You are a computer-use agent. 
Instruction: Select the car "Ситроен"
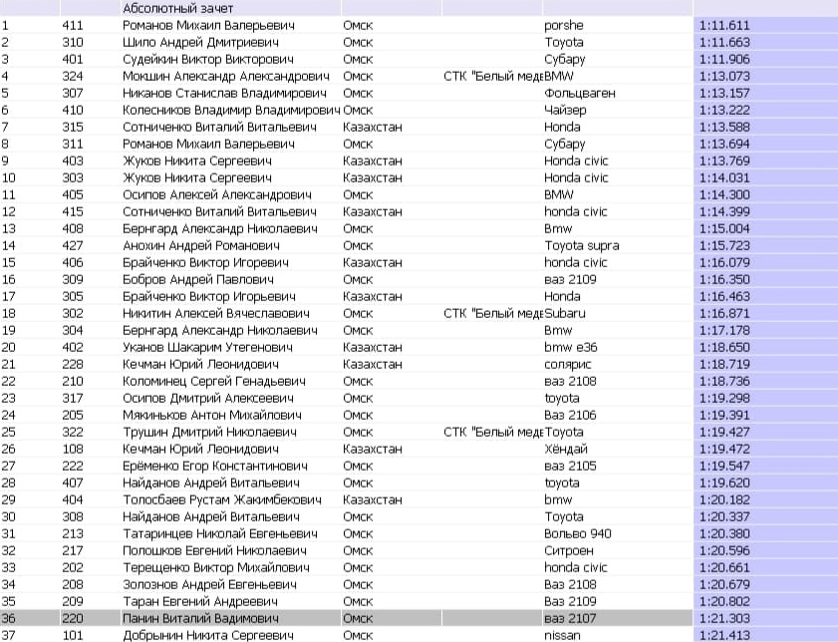569,550
